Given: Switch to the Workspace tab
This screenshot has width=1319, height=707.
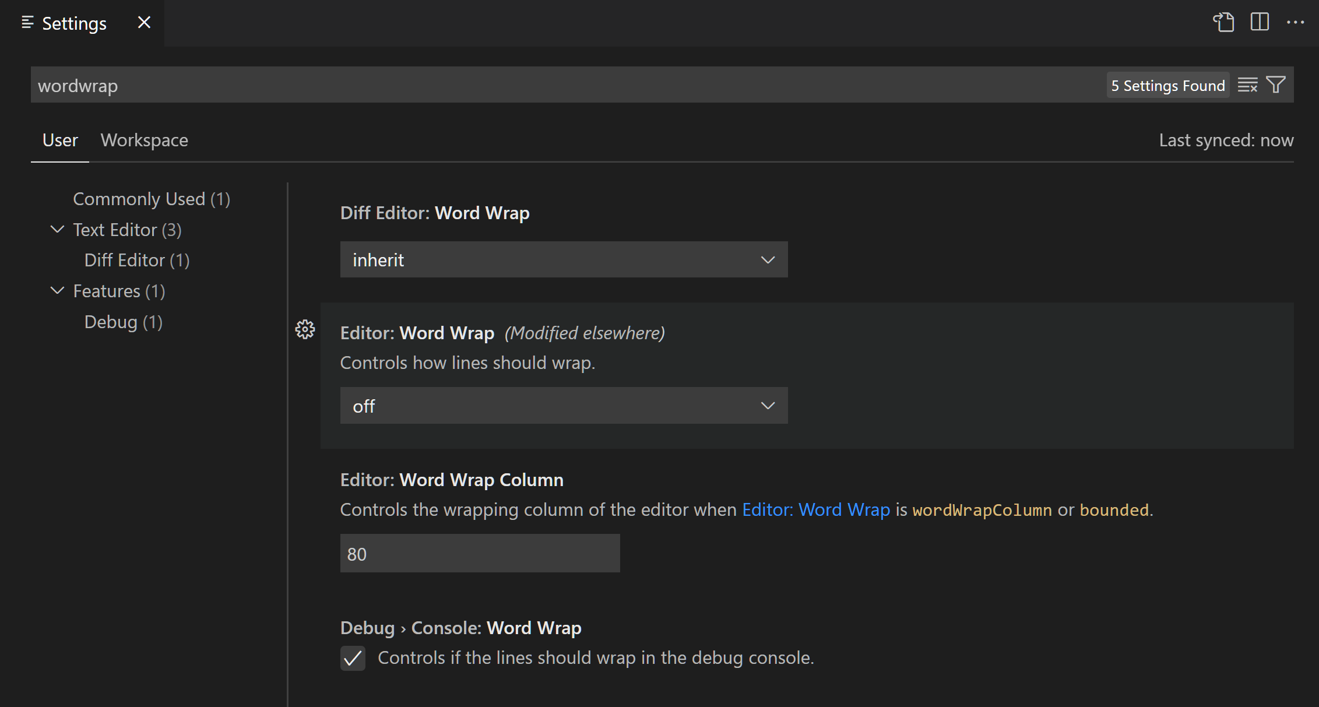Looking at the screenshot, I should [144, 140].
